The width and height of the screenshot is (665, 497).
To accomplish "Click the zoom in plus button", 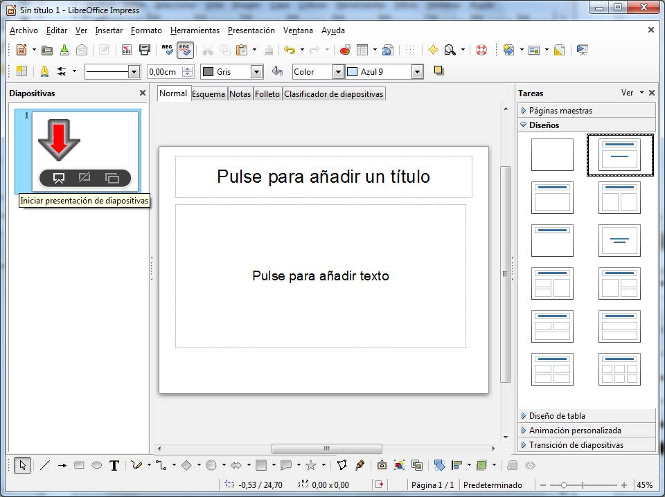I will [624, 485].
